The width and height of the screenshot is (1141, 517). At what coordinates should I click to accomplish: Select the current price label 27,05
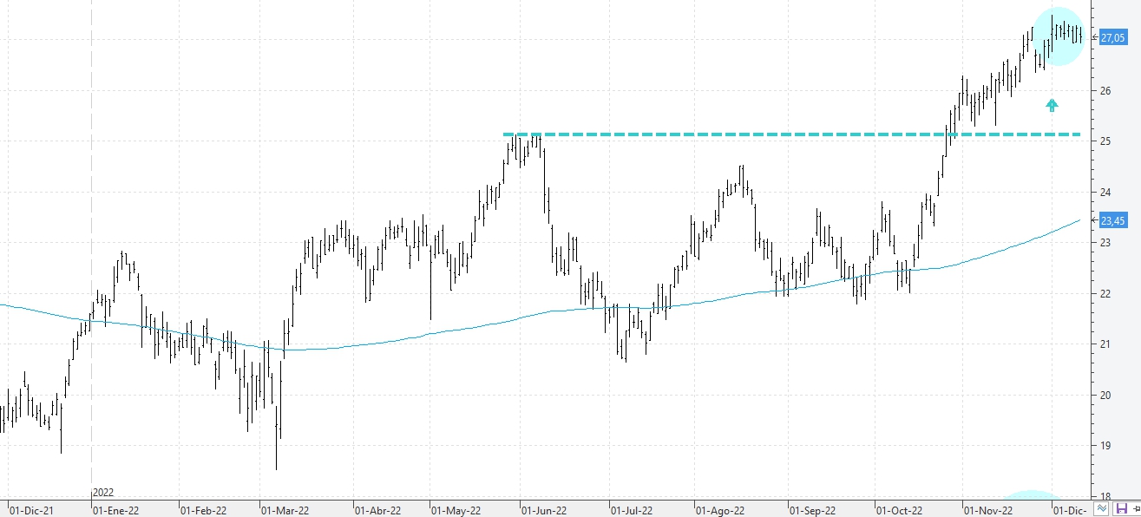tap(1112, 37)
